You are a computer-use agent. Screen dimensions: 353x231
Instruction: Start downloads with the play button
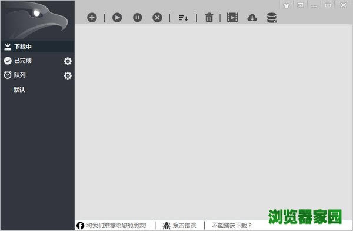click(x=117, y=18)
